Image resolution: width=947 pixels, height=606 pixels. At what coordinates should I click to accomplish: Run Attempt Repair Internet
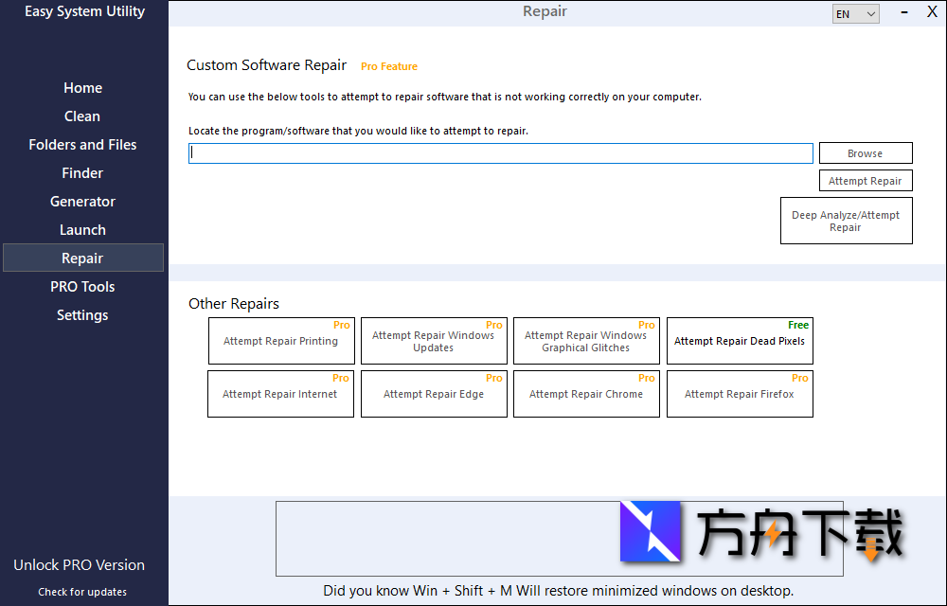point(280,393)
